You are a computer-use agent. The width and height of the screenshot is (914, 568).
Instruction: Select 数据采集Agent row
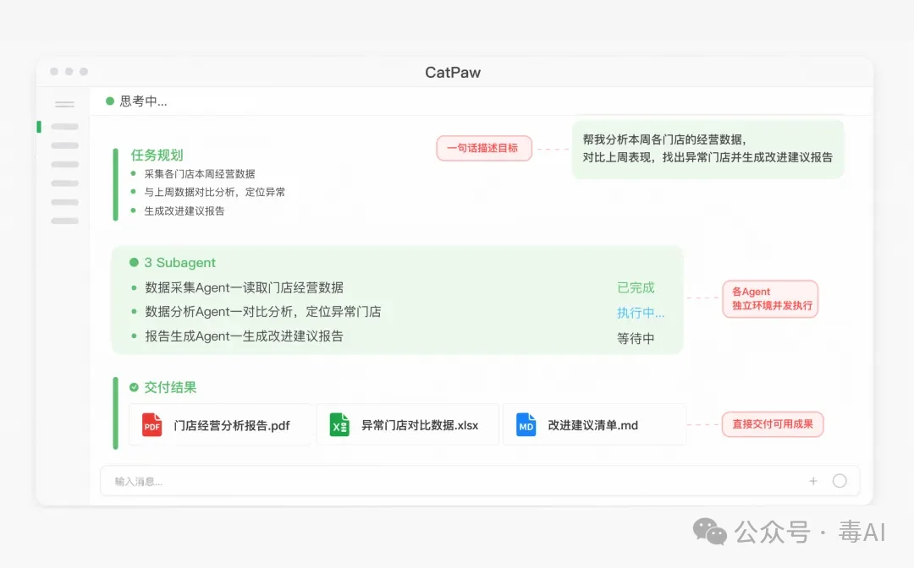[245, 287]
